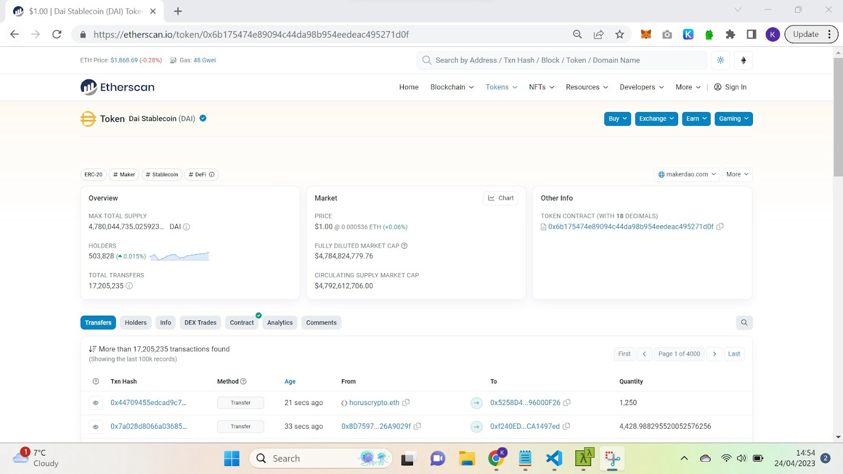
Task: Open the transfers search magnifier button
Action: coord(744,322)
